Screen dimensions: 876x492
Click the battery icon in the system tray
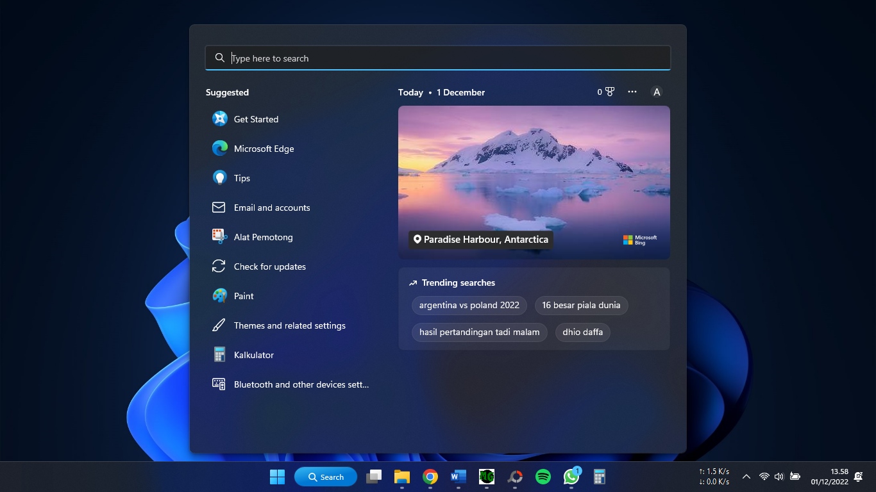(x=795, y=477)
